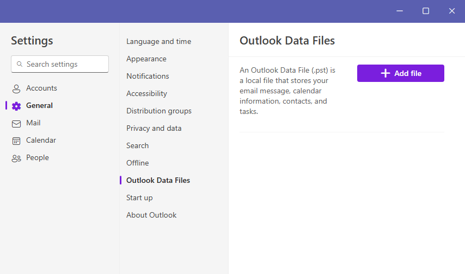Viewport: 465px width, 274px height.
Task: Click the Add file button
Action: (401, 73)
